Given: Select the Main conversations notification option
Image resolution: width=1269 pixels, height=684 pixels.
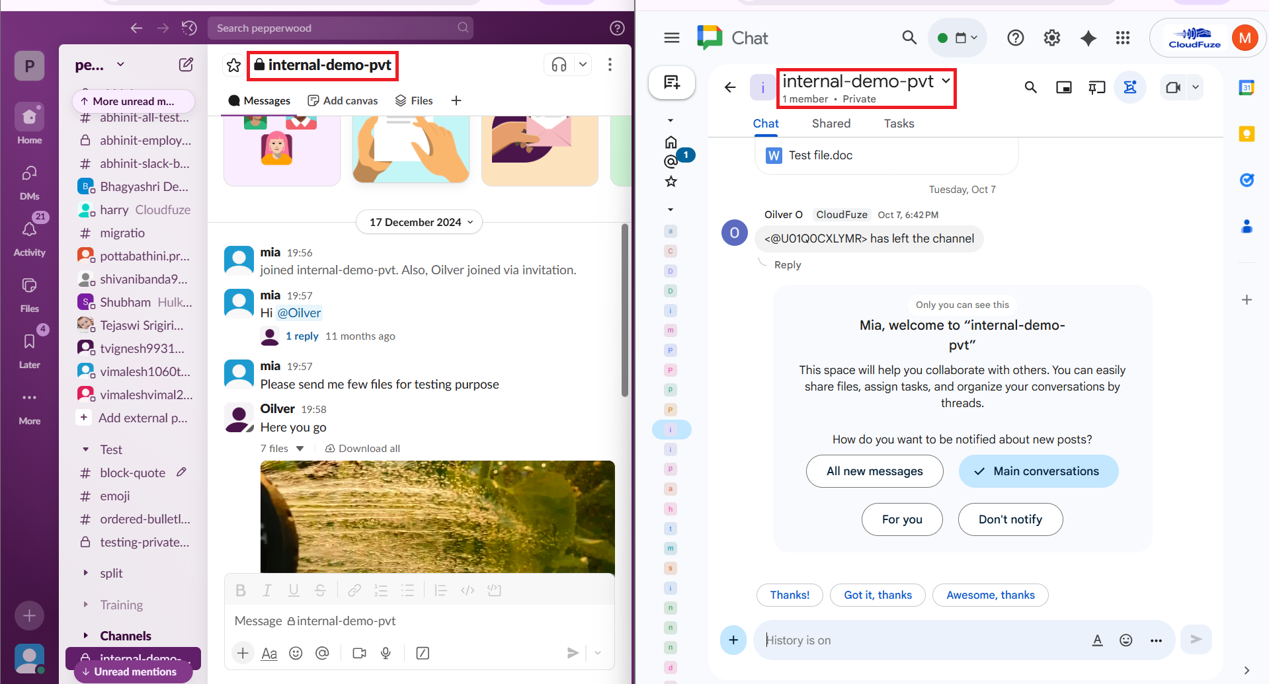Looking at the screenshot, I should click(1038, 471).
